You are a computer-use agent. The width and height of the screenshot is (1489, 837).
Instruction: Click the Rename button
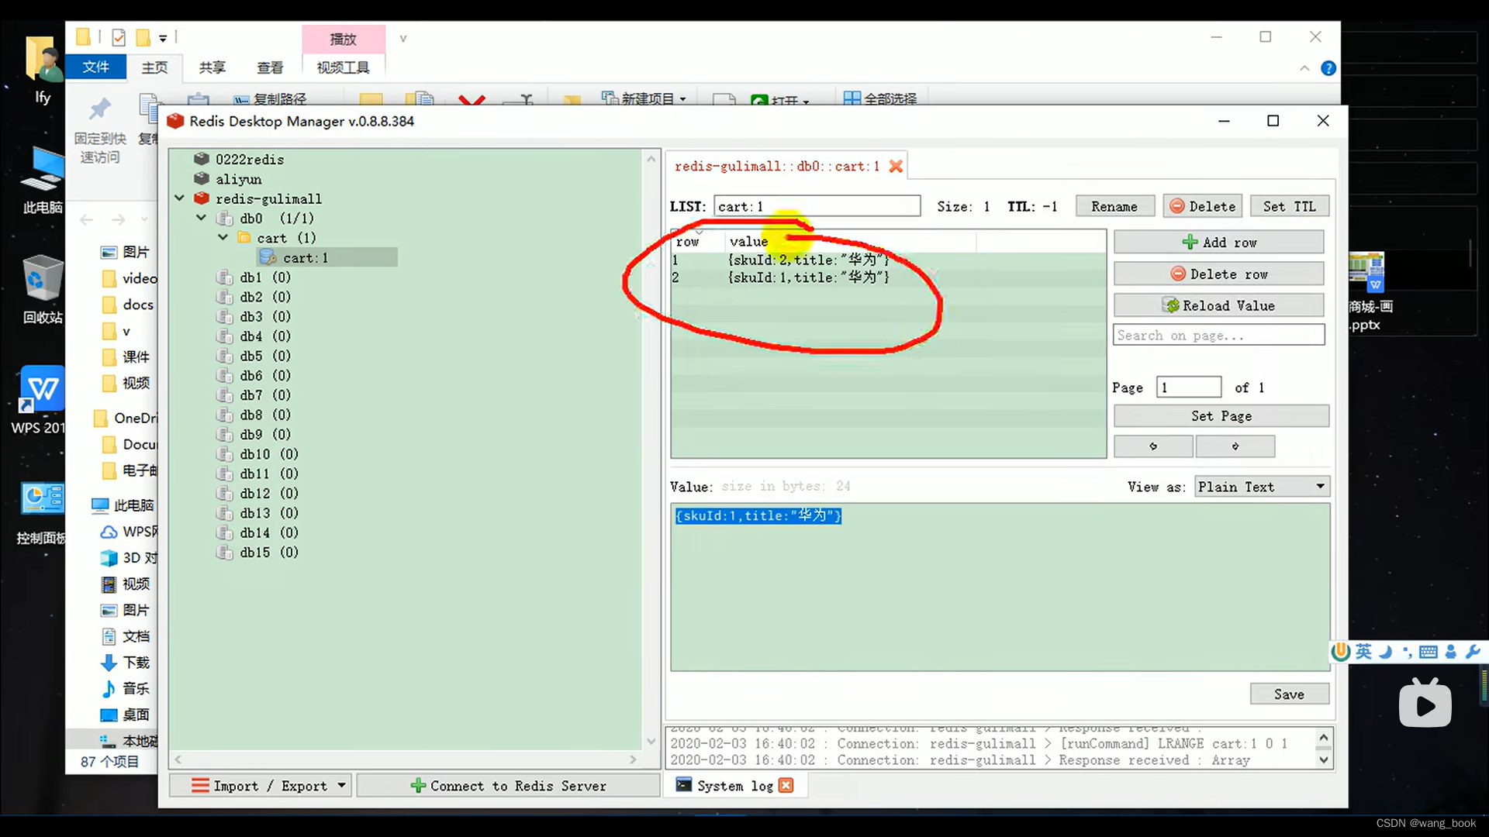1114,206
